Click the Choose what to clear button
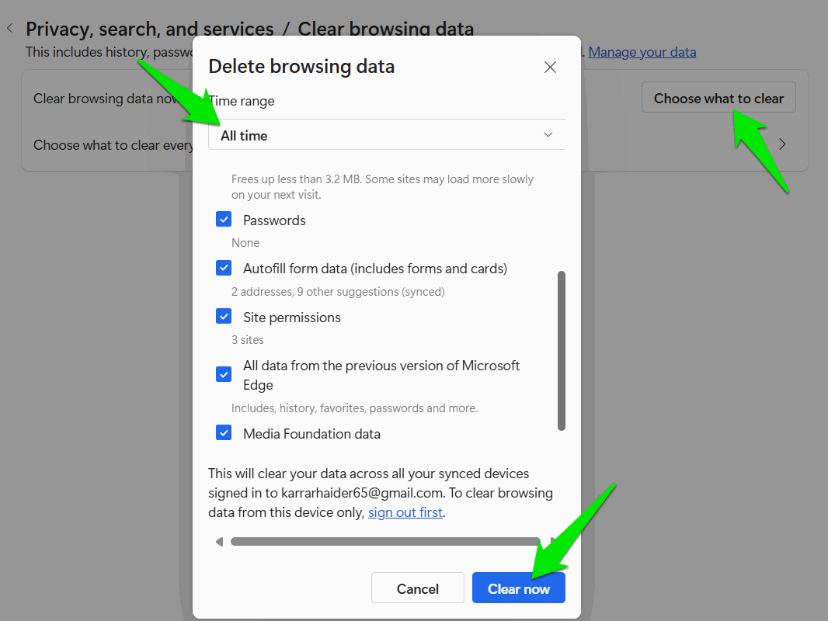 (x=718, y=99)
